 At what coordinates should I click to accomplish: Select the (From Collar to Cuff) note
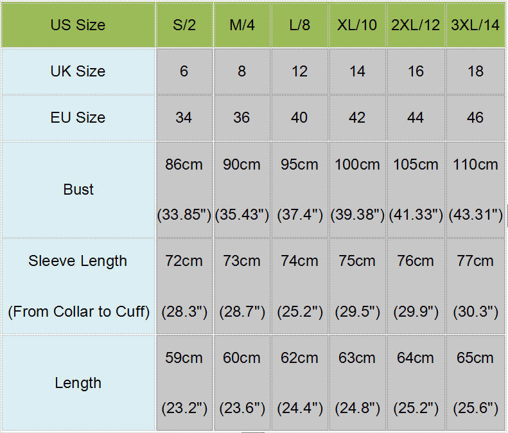78,312
